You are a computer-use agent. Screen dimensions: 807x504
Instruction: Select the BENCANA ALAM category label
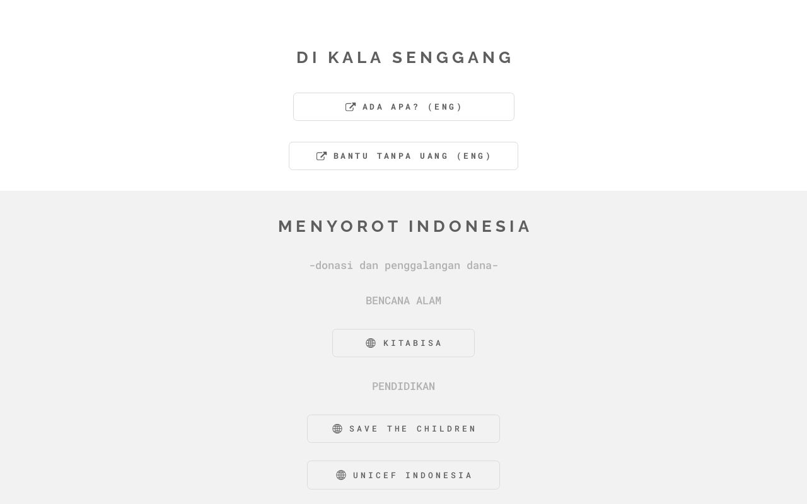coord(403,301)
